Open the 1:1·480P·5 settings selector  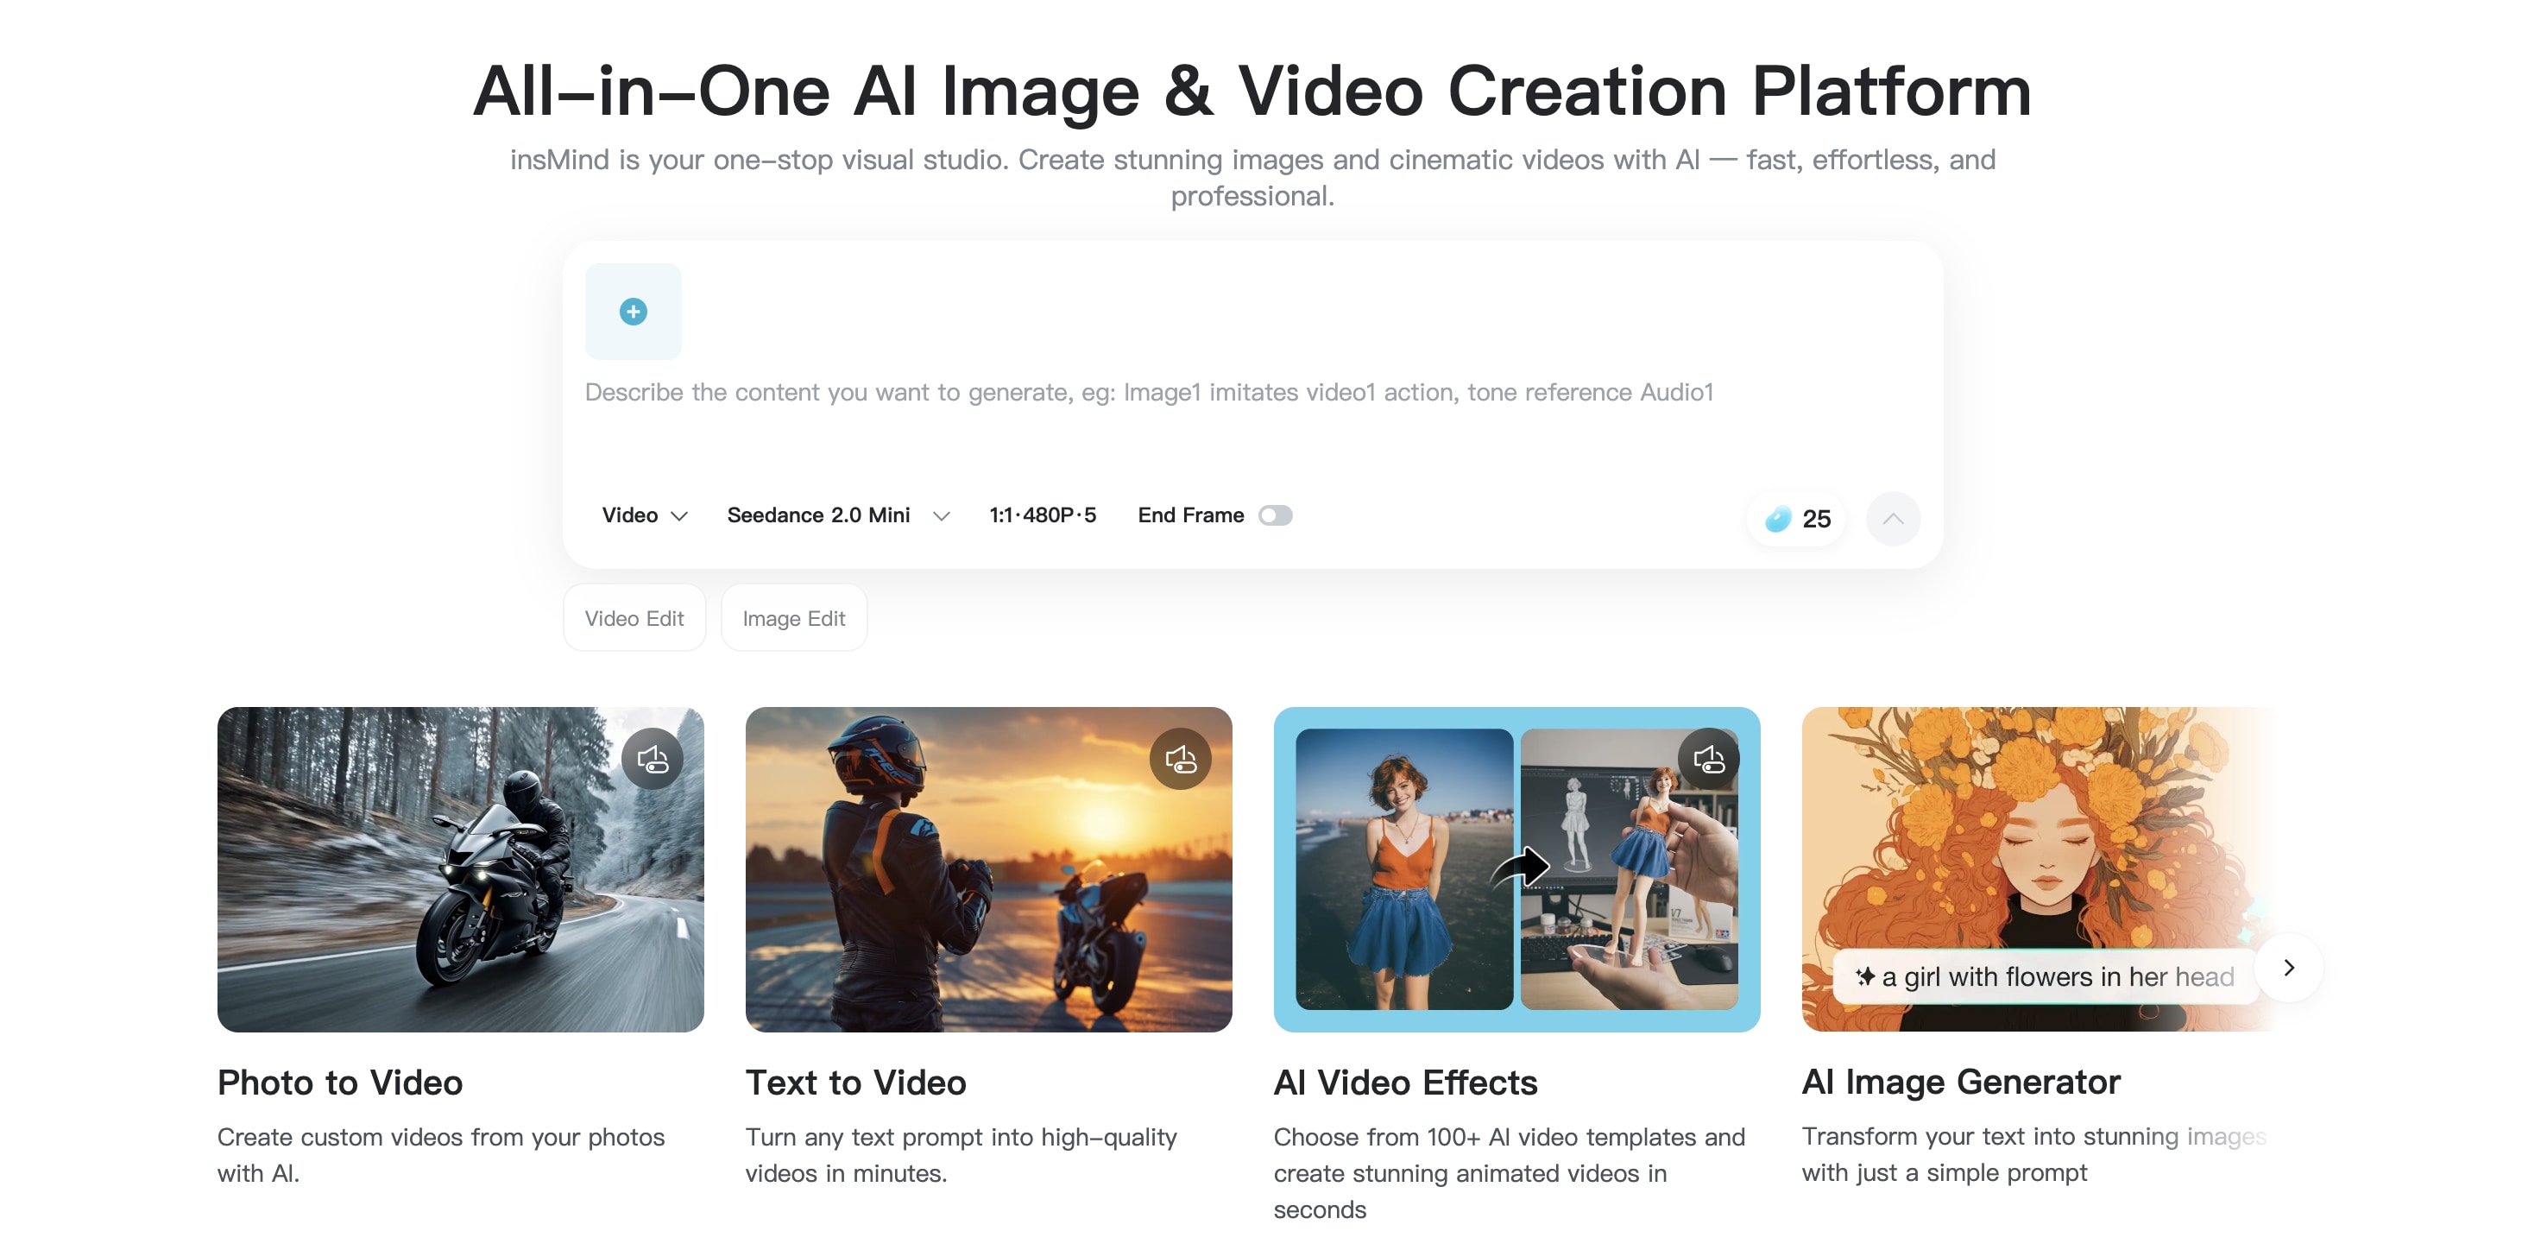coord(1043,515)
